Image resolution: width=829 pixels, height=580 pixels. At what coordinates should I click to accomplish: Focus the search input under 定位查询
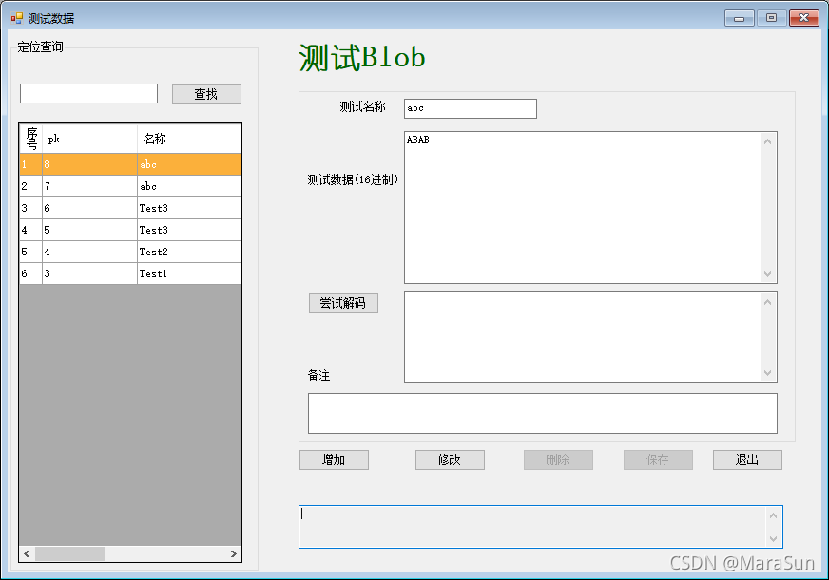[x=87, y=93]
